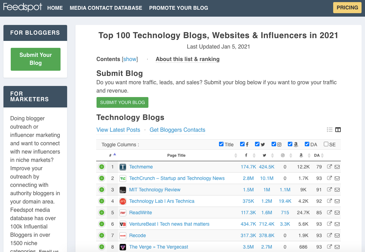Click the green SUBMIT YOUR BLOG button

point(122,103)
